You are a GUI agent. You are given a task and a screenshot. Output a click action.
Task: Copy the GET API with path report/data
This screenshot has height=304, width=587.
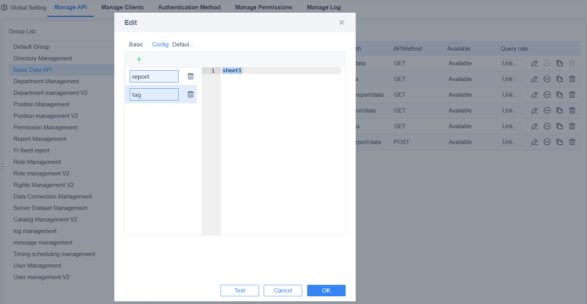pyautogui.click(x=560, y=95)
